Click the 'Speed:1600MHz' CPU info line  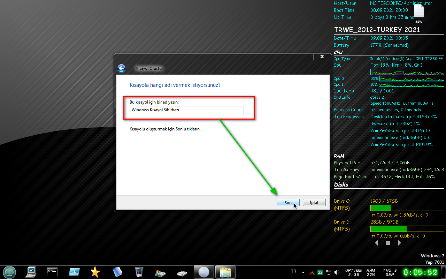pos(386,103)
